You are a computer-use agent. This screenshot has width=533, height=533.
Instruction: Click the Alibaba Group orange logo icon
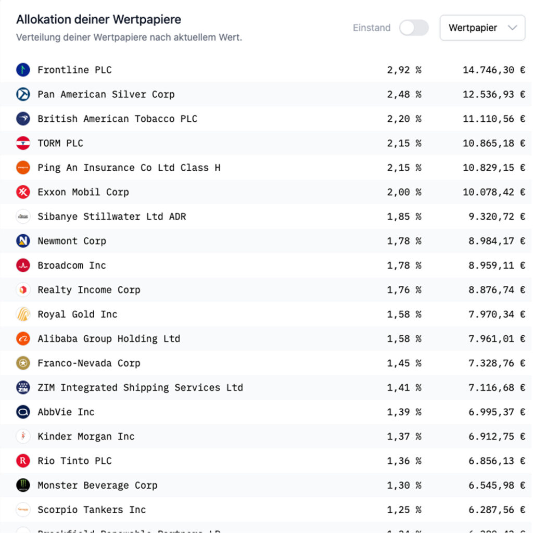tap(23, 339)
